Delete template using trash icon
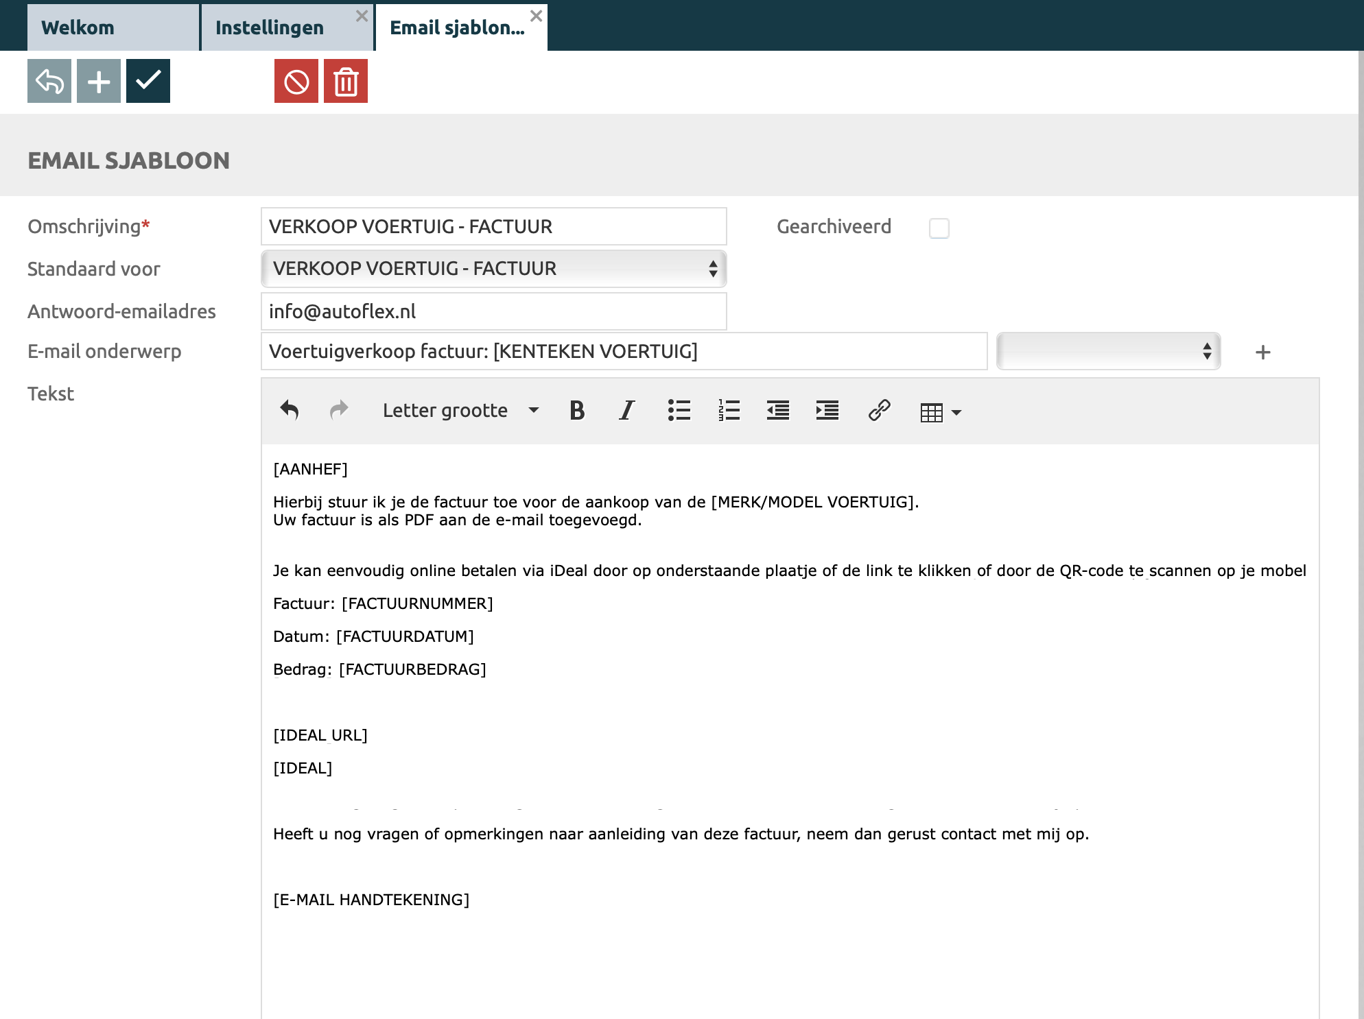1364x1019 pixels. point(346,82)
